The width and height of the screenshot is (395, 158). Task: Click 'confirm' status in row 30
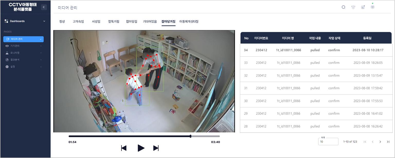point(334,101)
